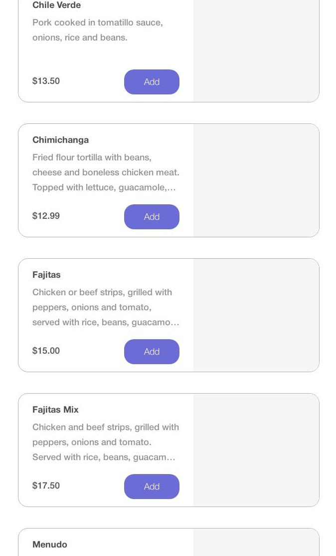
Task: Expand the truncated Chimichanga description
Action: 106,172
